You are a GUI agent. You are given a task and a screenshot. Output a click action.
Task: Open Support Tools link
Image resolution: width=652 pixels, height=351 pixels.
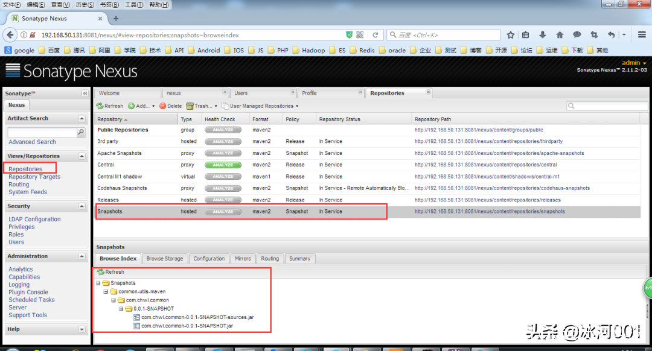click(x=28, y=315)
